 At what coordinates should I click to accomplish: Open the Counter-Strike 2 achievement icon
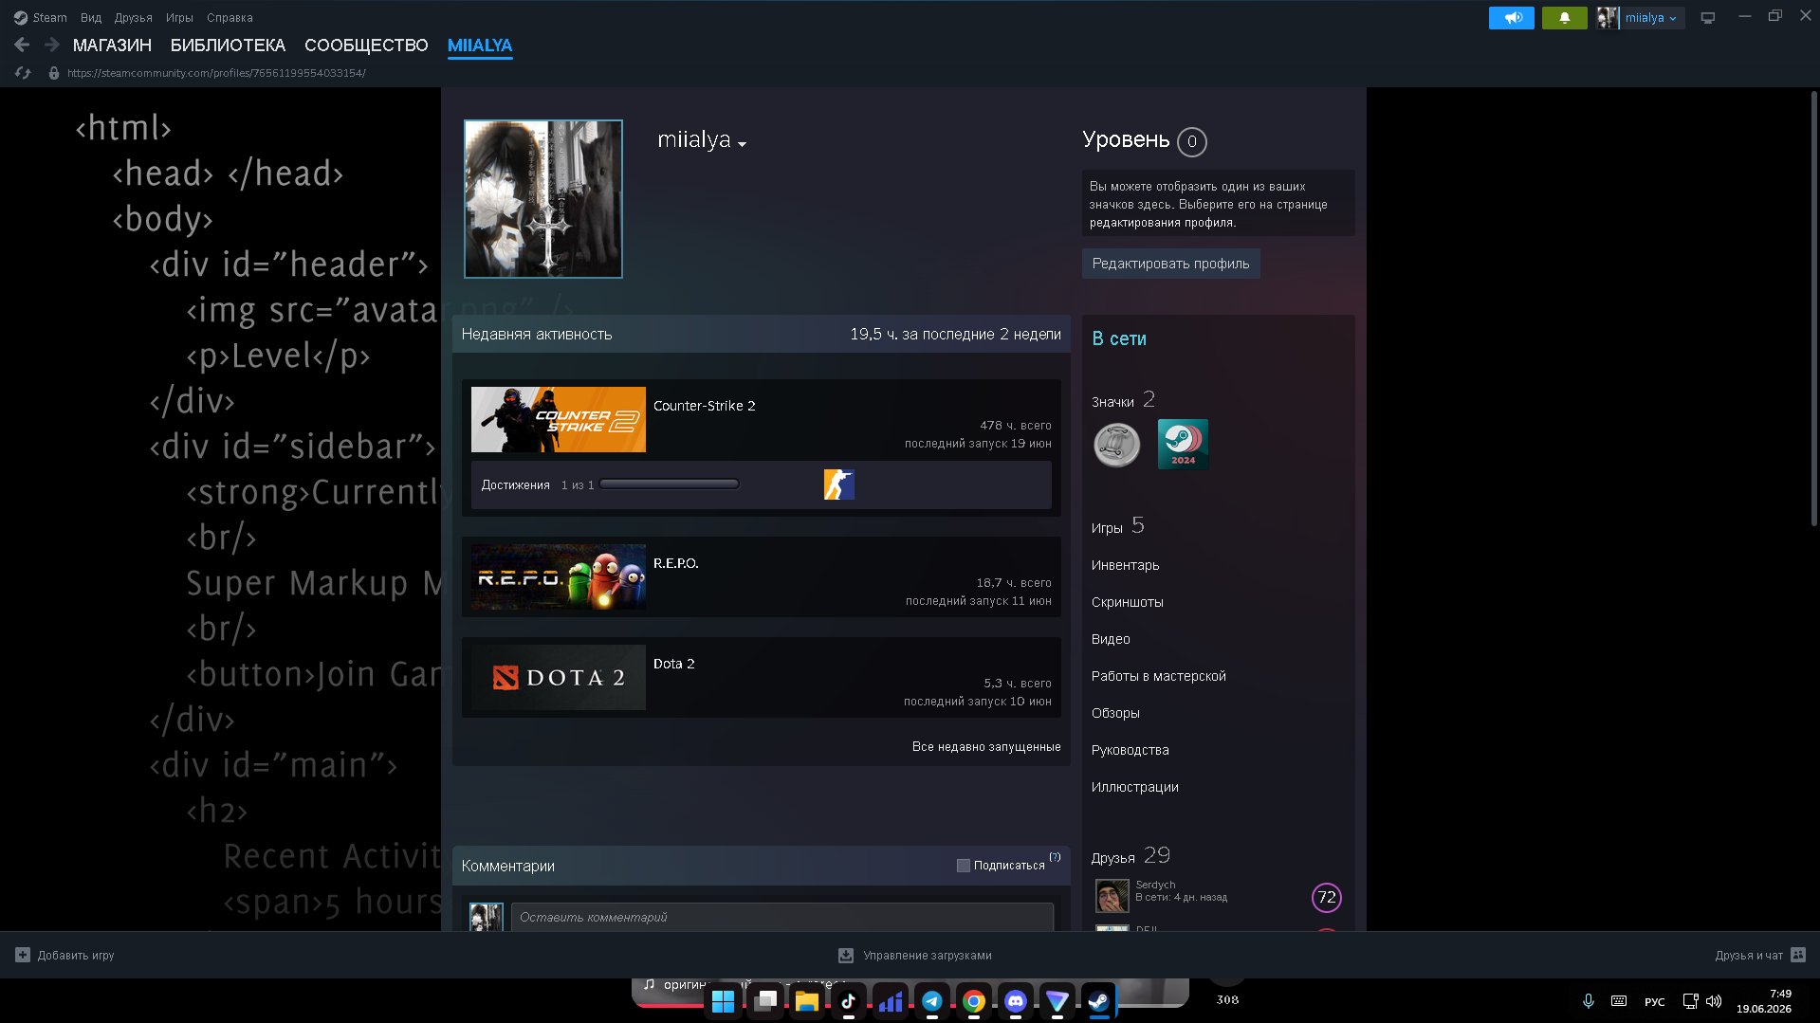click(838, 484)
